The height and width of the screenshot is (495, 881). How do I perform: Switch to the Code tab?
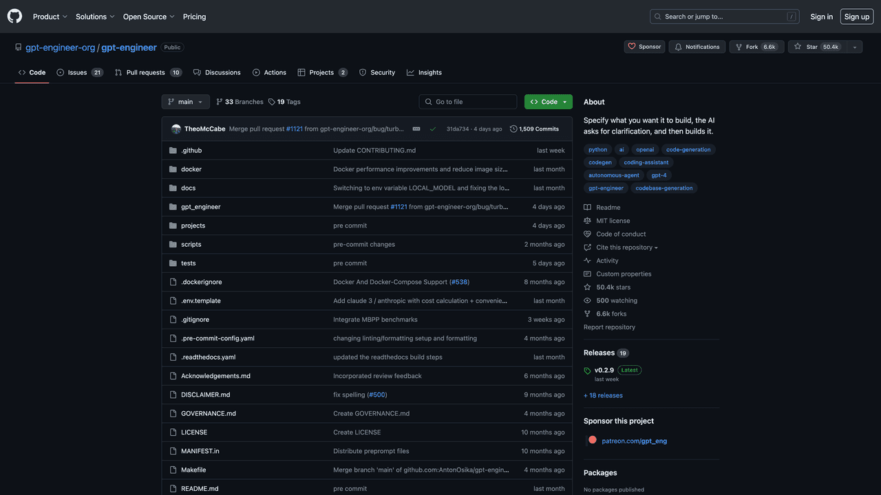point(32,72)
